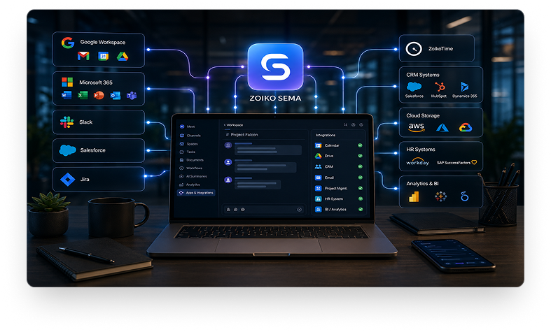The height and width of the screenshot is (332, 551).
Task: Click the CRM people icon in Integrations list
Action: [x=318, y=167]
